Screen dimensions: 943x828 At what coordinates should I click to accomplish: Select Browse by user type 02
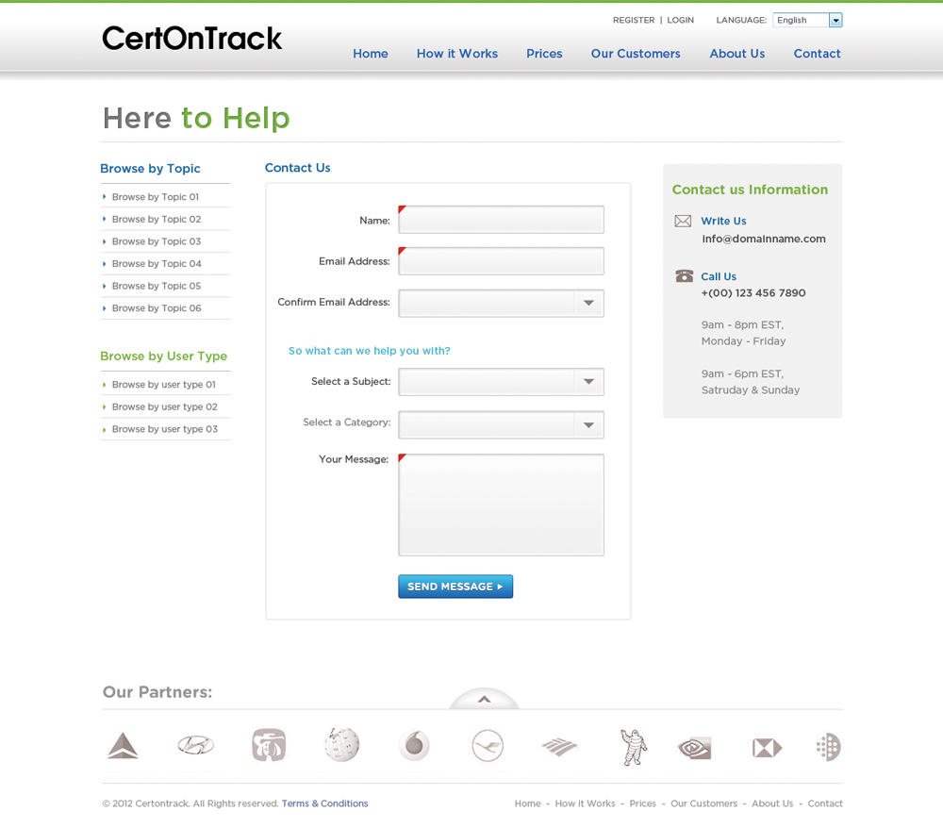coord(166,406)
